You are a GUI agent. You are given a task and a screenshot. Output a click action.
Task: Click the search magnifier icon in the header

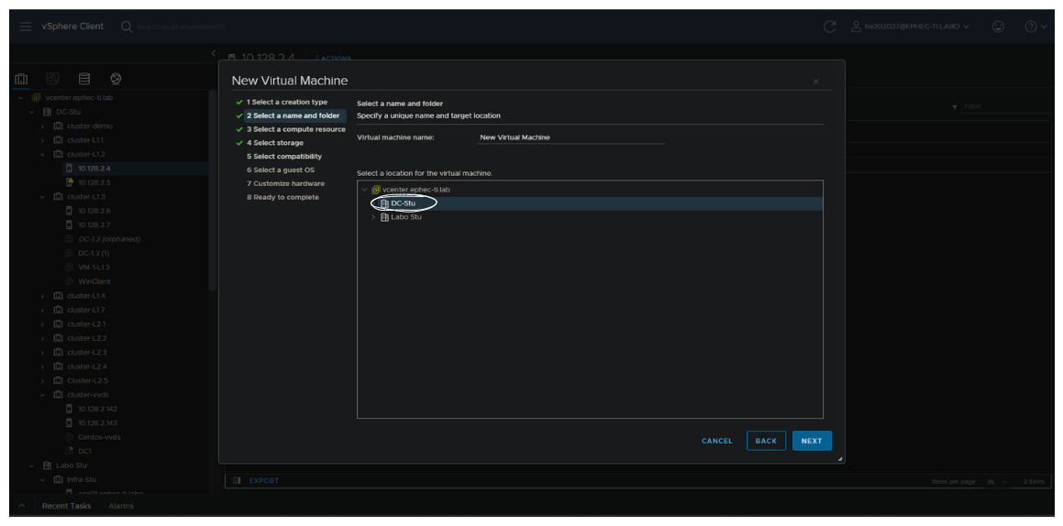(x=126, y=27)
